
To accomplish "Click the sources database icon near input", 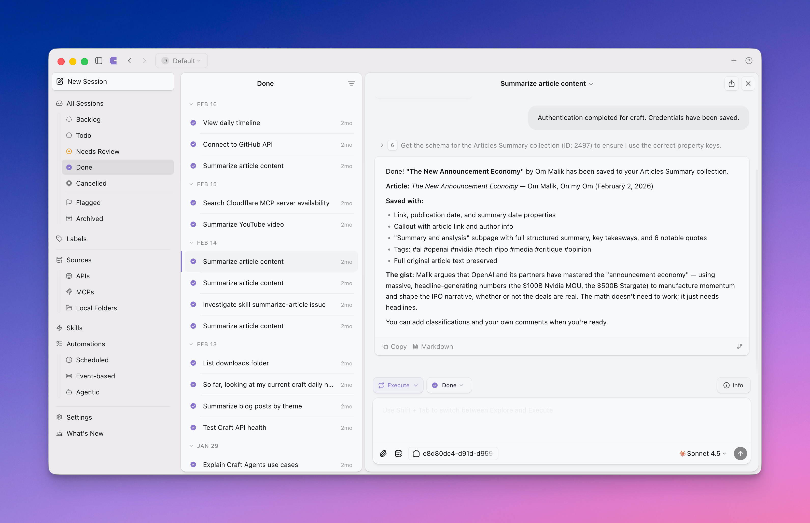I will 398,453.
